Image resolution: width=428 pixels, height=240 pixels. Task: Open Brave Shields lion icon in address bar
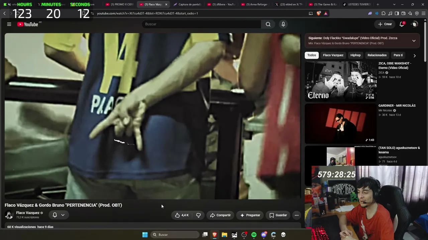click(x=318, y=13)
